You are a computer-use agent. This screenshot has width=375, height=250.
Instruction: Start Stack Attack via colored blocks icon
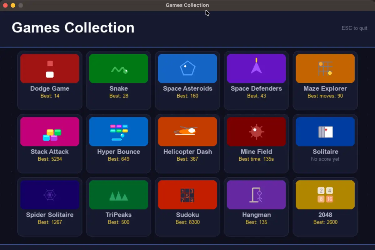click(50, 132)
